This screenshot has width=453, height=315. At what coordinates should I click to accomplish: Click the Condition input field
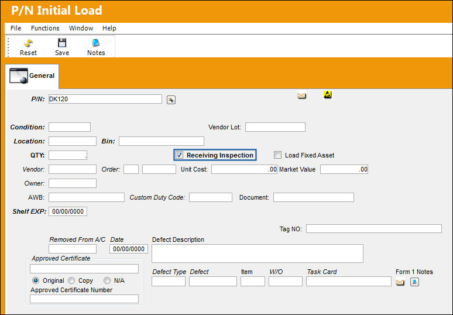click(x=70, y=127)
